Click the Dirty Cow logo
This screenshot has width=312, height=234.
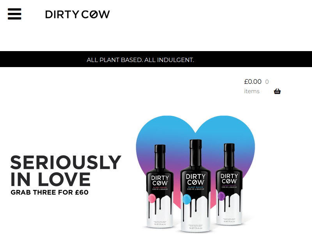tap(78, 14)
